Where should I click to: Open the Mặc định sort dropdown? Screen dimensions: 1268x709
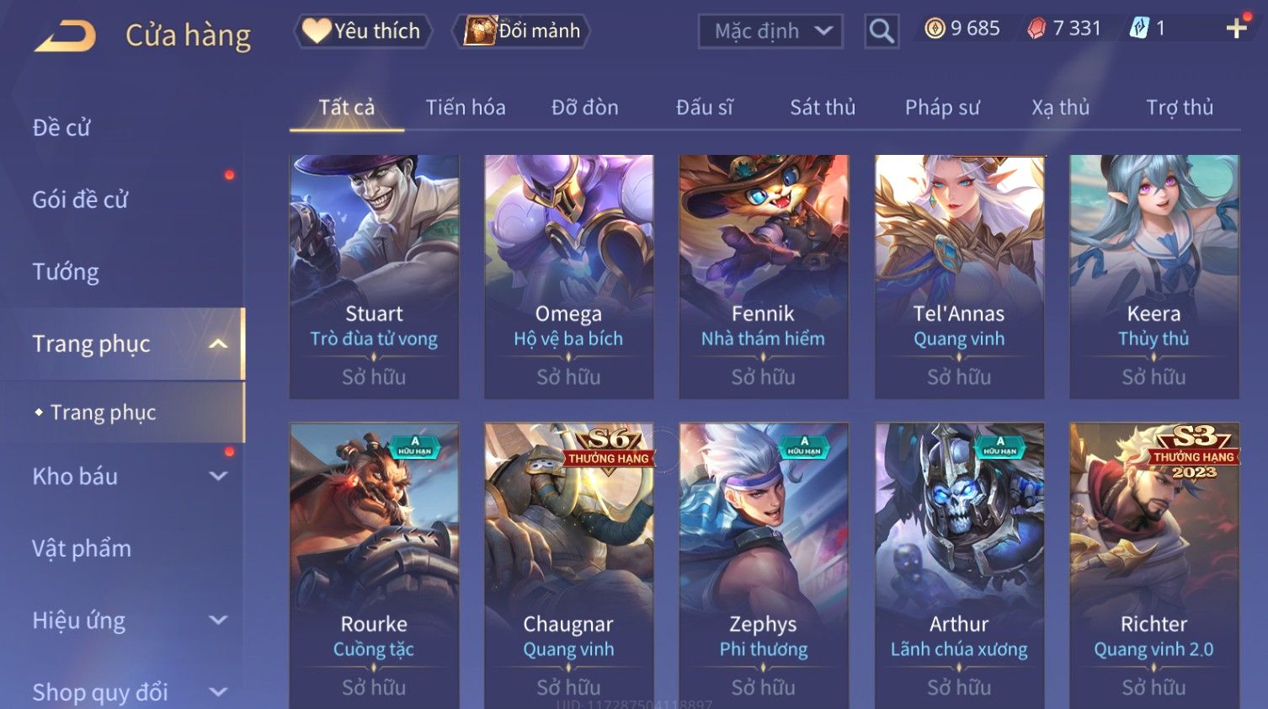(770, 31)
